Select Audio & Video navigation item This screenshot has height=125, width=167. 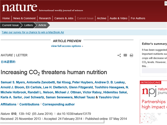pos(118,18)
